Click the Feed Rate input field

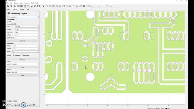click(27, 32)
